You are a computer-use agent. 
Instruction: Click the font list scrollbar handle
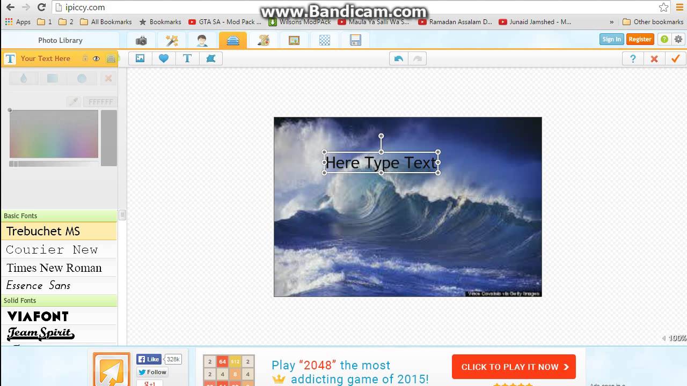(x=122, y=215)
